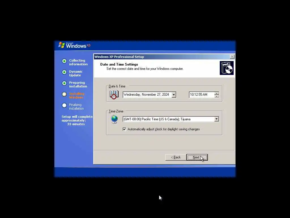Click the Pacific Time zone value text
Screen dimensions: 290x218
point(157,119)
